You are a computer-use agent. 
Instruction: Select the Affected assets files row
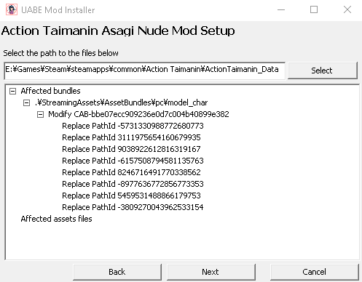click(56, 219)
